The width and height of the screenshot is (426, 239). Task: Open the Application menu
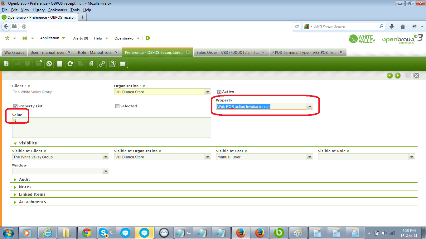pos(50,38)
